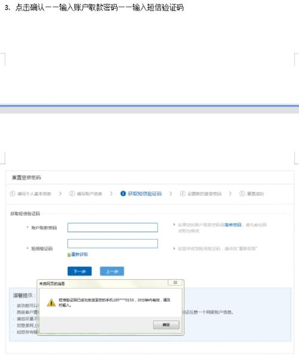The height and width of the screenshot is (360, 299).
Task: Click the step 5 circle number icon
Action: 242,193
